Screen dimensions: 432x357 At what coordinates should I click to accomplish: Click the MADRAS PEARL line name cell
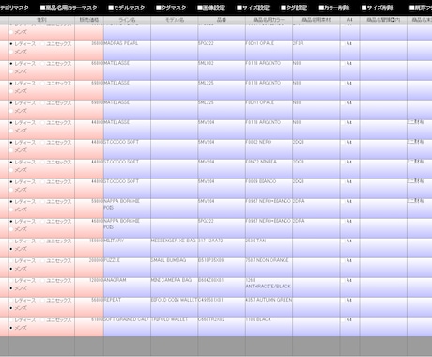tap(127, 51)
